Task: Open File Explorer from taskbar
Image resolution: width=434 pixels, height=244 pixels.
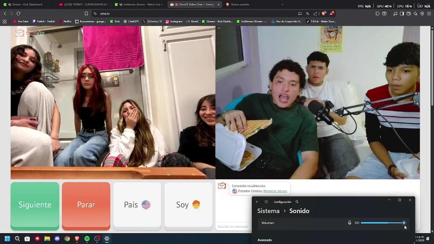Action: click(x=47, y=239)
